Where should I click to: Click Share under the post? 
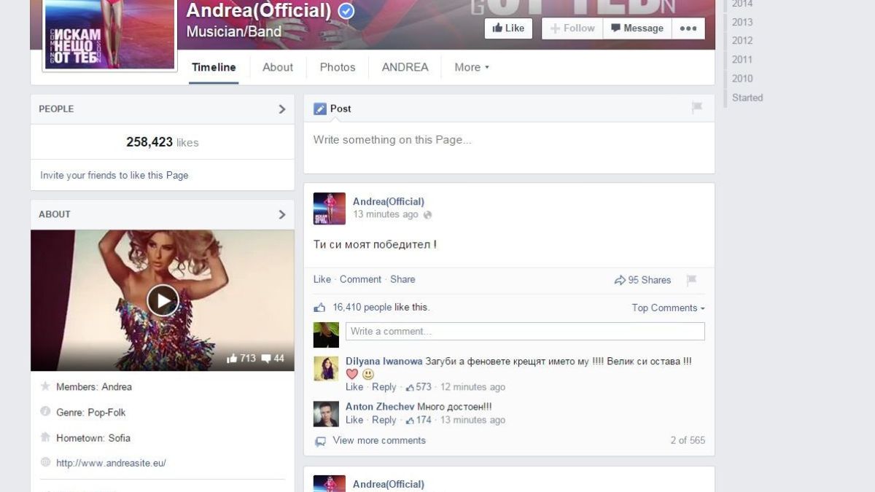click(402, 279)
